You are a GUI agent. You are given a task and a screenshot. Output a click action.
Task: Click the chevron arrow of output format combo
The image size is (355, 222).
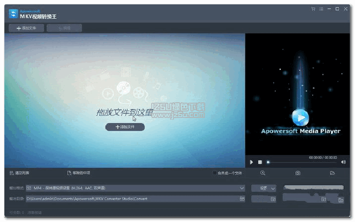pyautogui.click(x=242, y=188)
